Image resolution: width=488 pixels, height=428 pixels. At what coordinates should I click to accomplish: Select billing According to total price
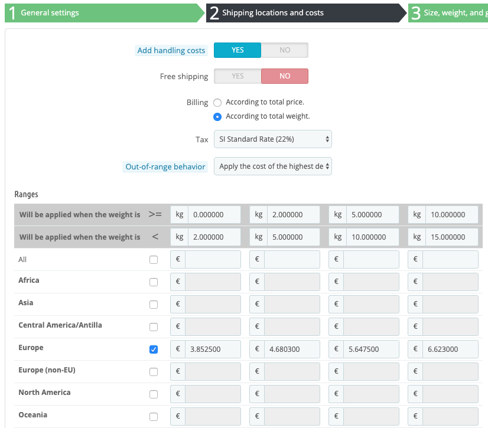tap(217, 102)
